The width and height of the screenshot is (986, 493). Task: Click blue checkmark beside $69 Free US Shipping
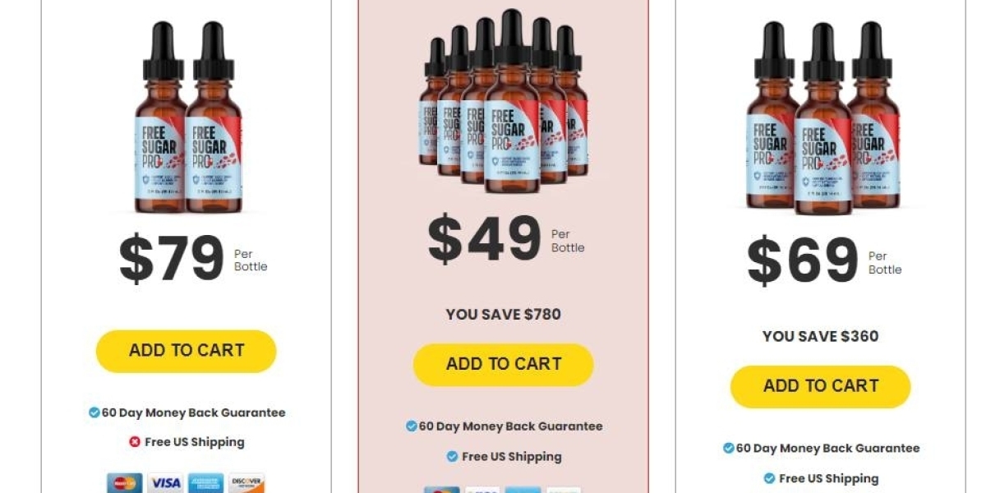(769, 478)
